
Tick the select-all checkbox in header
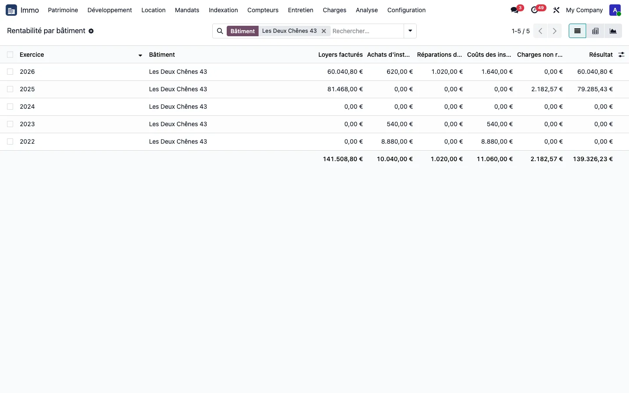10,55
